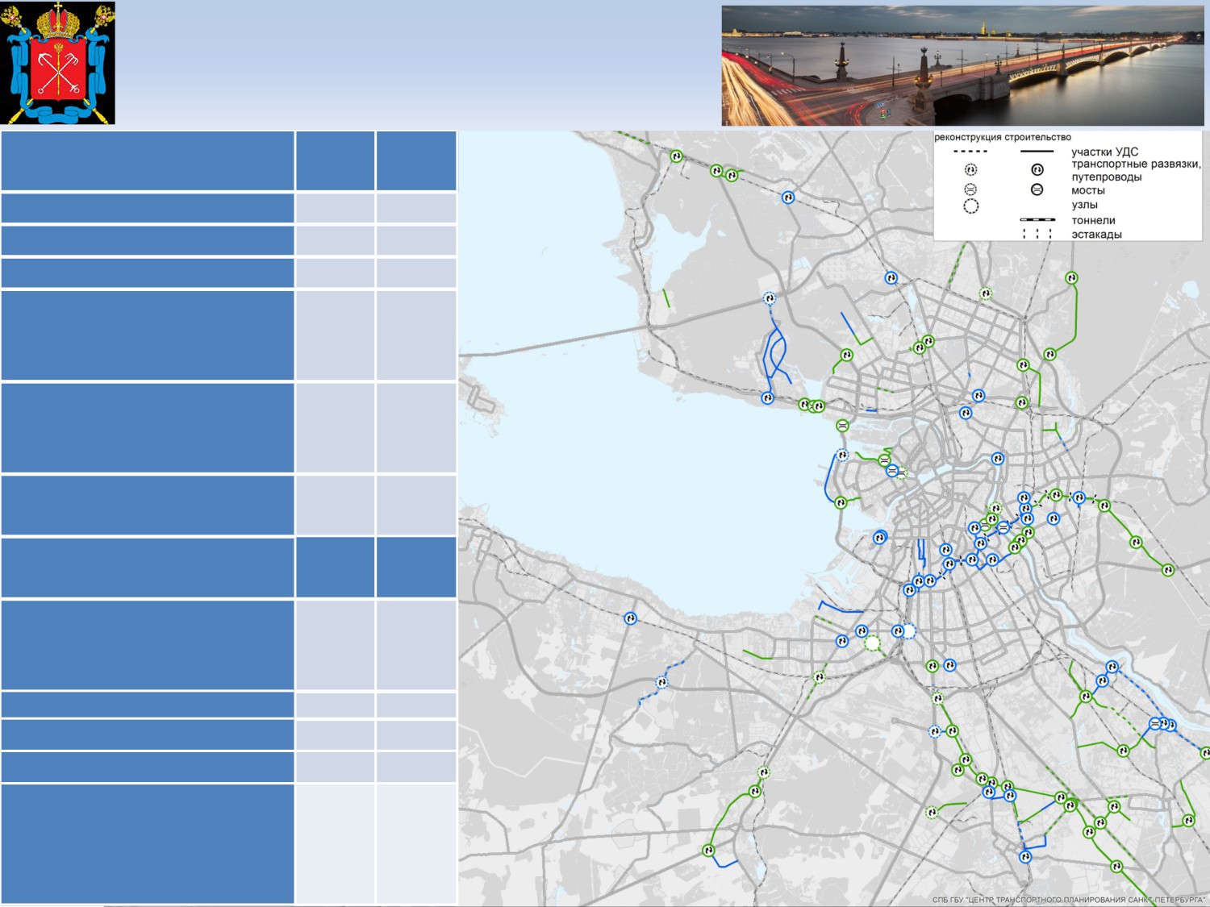Click the legend label 'тоннели'
This screenshot has width=1210, height=907.
[x=1093, y=220]
